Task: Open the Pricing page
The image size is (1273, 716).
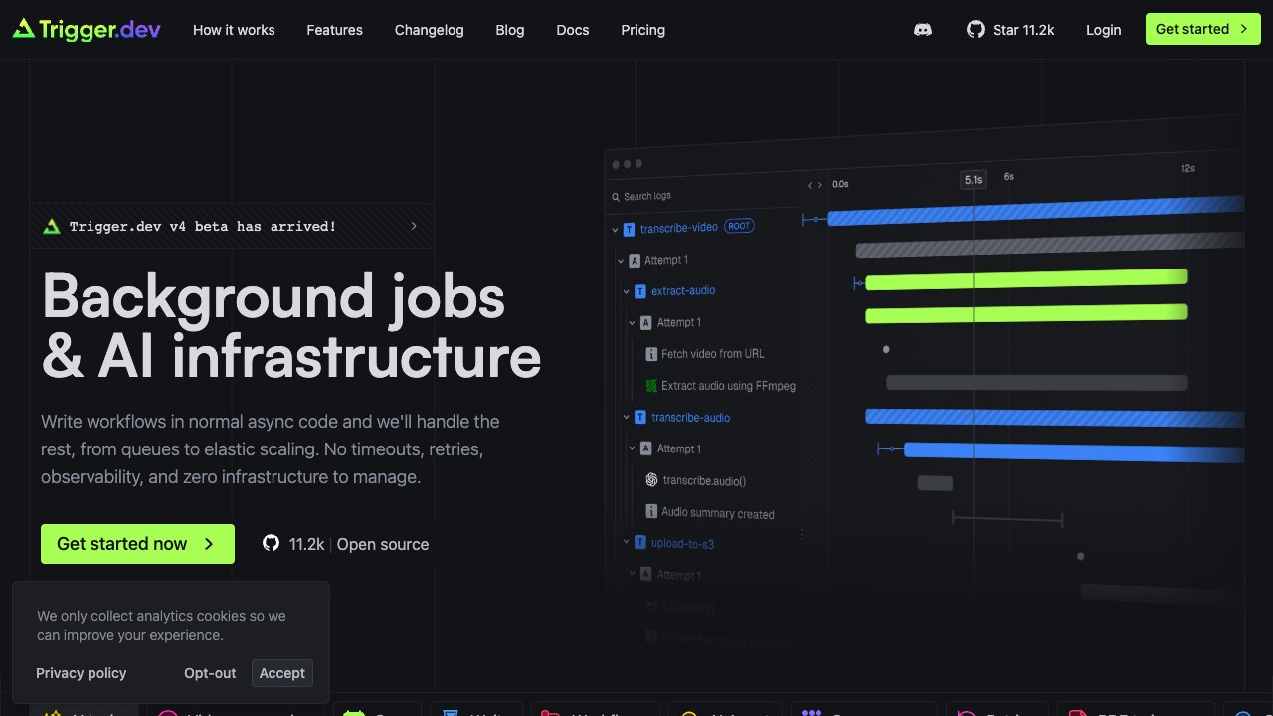Action: point(643,30)
